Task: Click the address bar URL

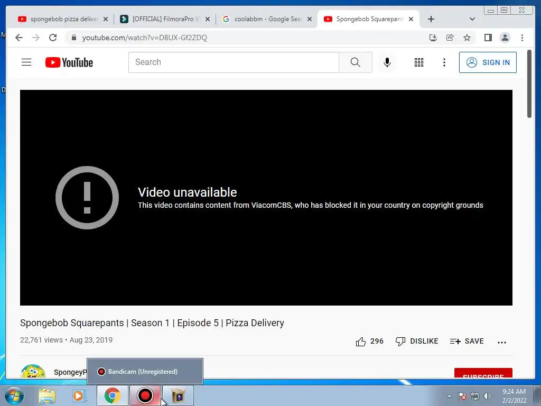Action: tap(144, 38)
